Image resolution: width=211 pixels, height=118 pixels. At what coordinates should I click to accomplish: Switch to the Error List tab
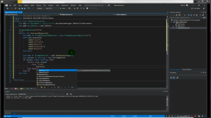[x=8, y=113]
